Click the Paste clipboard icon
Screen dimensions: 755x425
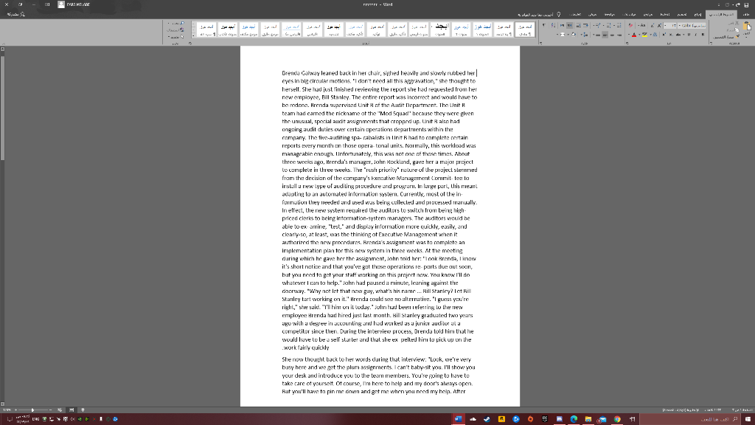pyautogui.click(x=748, y=27)
